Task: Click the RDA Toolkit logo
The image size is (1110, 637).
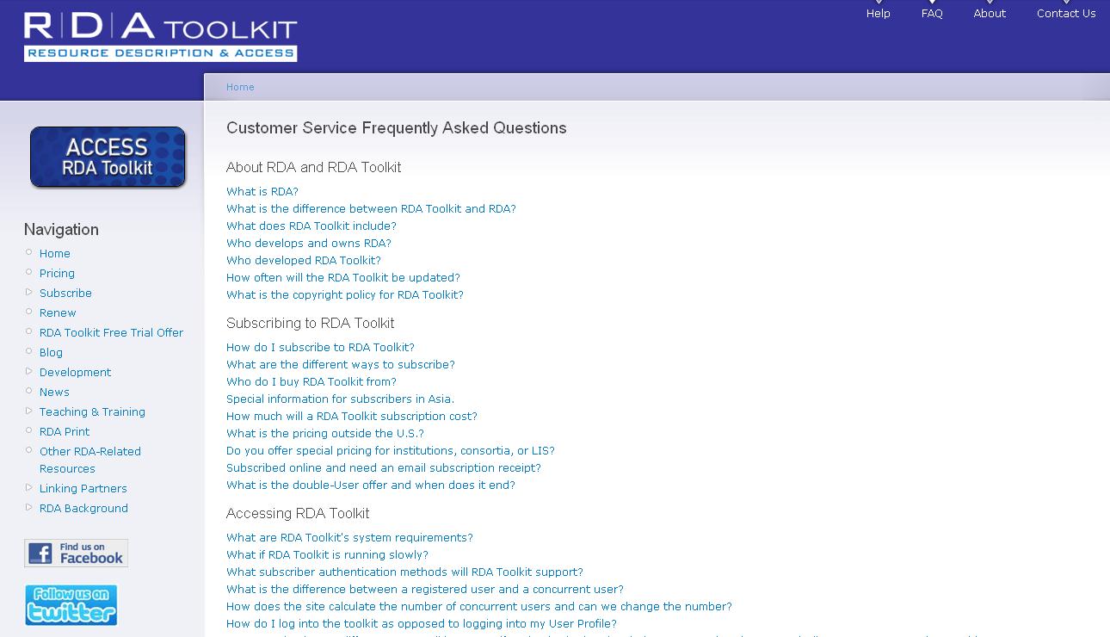Action: (160, 37)
